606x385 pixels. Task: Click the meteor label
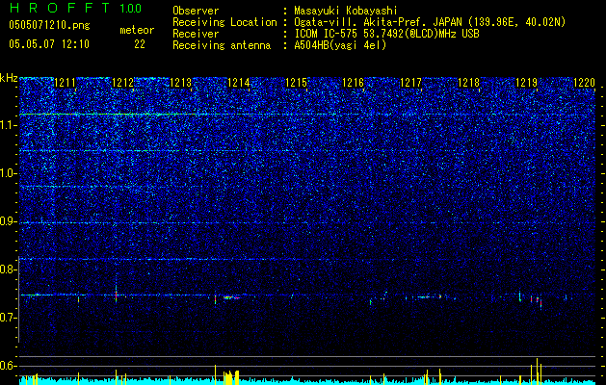click(137, 30)
